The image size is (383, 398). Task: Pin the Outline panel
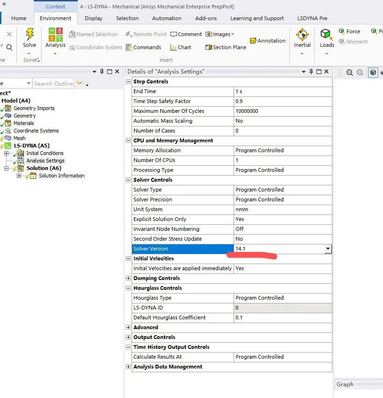pos(102,72)
